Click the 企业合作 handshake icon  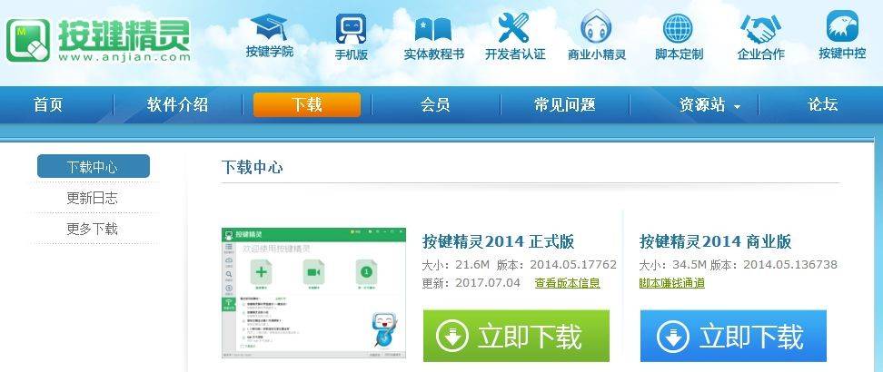click(760, 29)
